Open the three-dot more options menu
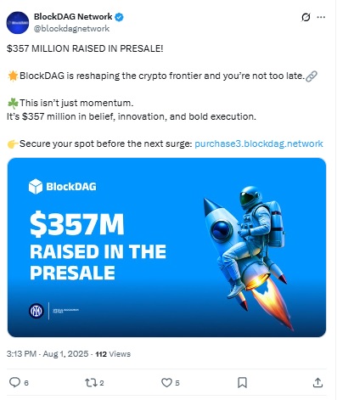This screenshot has width=337, height=400. click(x=321, y=17)
